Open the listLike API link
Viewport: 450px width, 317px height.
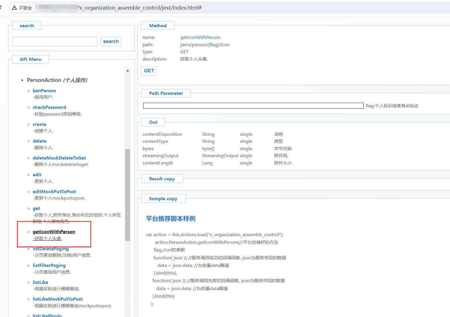tap(40, 282)
